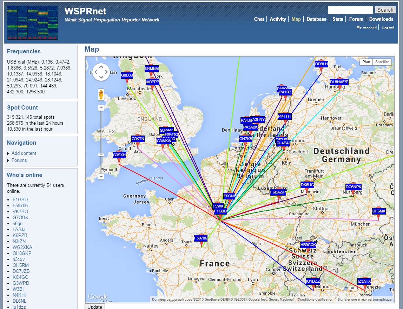
Task: Select the G3SXH map marker
Action: pyautogui.click(x=119, y=155)
